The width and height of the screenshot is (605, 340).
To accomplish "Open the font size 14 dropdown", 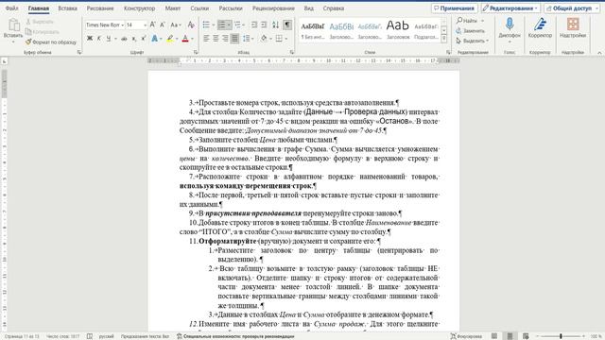I will (145, 25).
